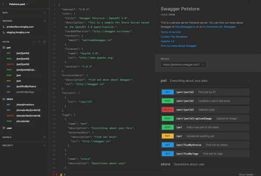Click the "url": "/api/v3" code line
The height and width of the screenshot is (176, 261).
coord(80,102)
